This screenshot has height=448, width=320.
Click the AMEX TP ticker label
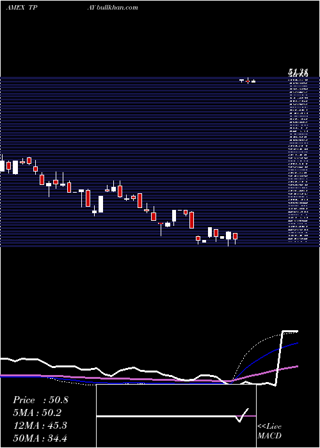(22, 8)
